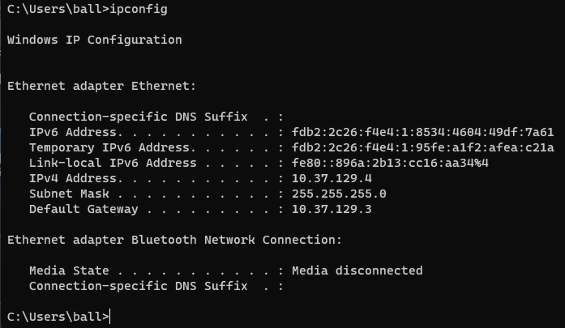The width and height of the screenshot is (565, 328).
Task: Click the DNS Suffix label above IPv6 Address
Action: 138,117
